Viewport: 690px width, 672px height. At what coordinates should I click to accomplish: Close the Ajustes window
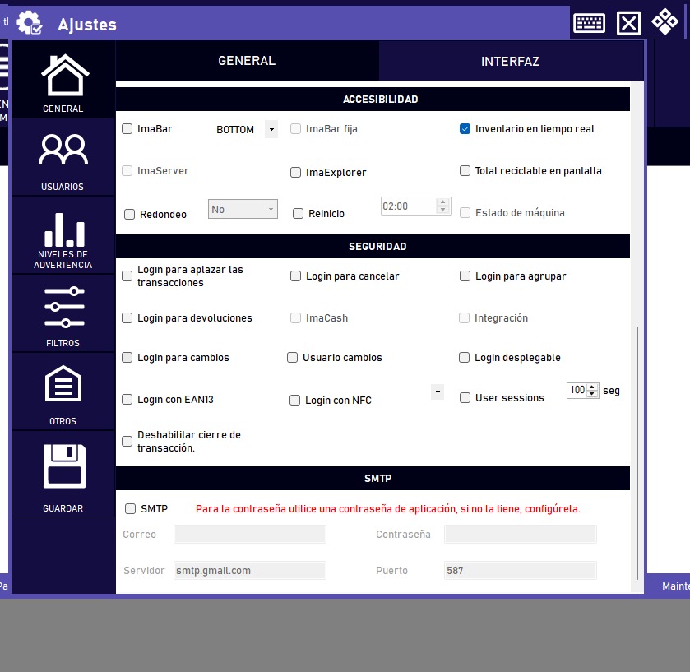tap(628, 23)
